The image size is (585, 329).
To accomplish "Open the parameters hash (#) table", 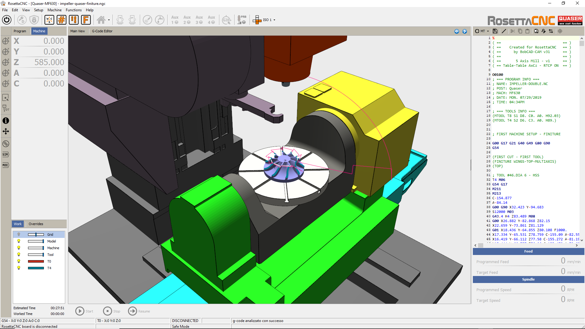I will tap(62, 20).
